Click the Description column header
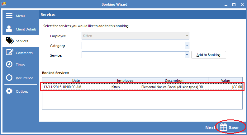 [174, 80]
